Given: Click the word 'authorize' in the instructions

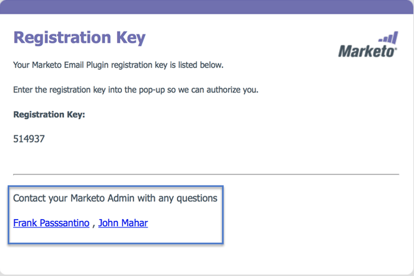Looking at the screenshot, I should pyautogui.click(x=224, y=90).
